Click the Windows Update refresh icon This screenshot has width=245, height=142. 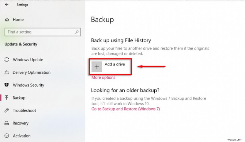[7, 60]
